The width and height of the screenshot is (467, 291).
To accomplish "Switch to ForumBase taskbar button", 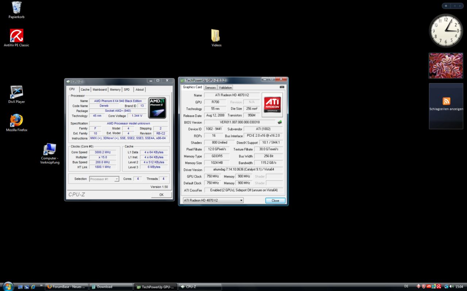I will [x=66, y=287].
